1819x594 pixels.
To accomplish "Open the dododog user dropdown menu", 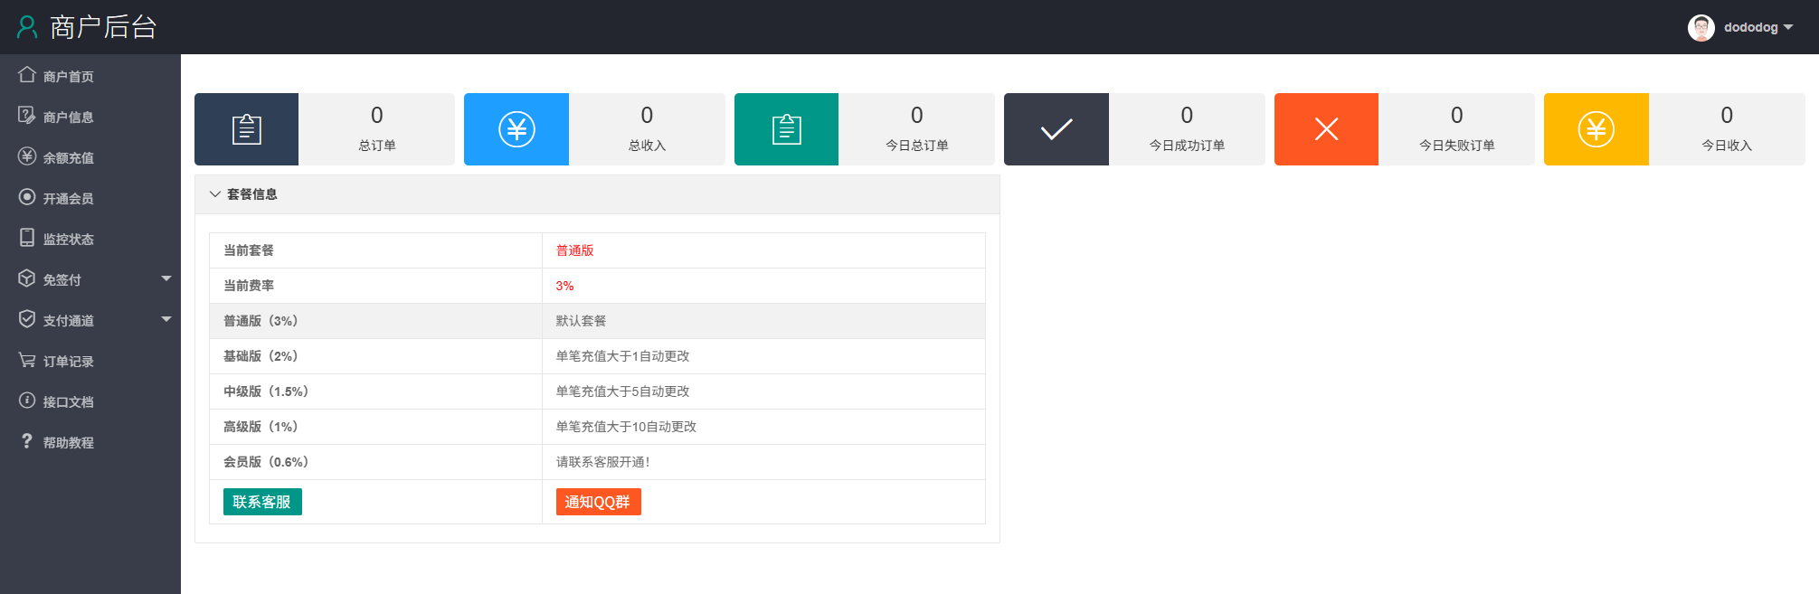I will pos(1757,27).
